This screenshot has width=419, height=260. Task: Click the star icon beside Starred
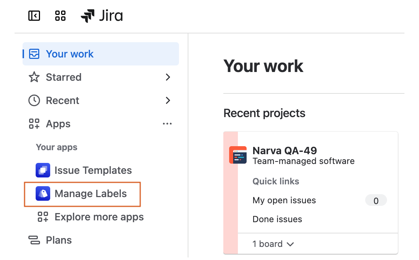pyautogui.click(x=34, y=77)
